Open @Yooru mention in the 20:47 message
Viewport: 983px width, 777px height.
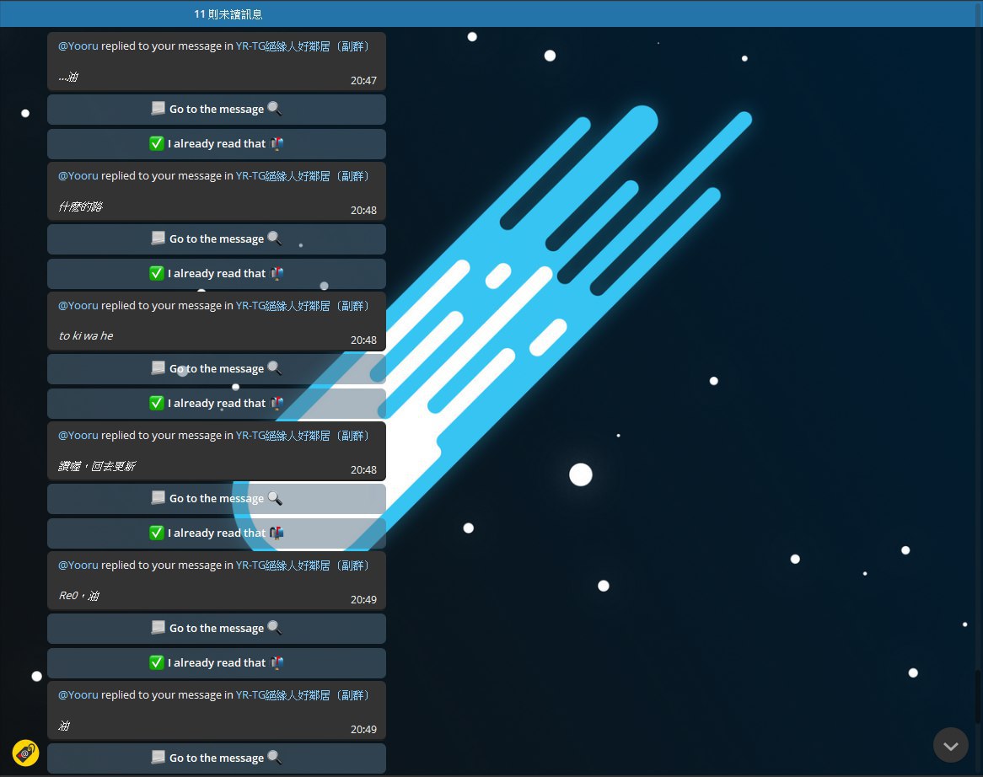click(x=78, y=46)
